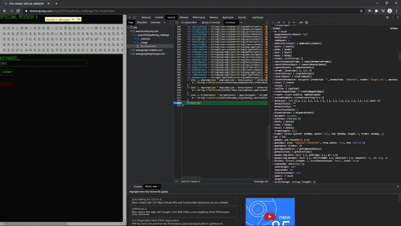Go back in browser history

tap(5, 11)
